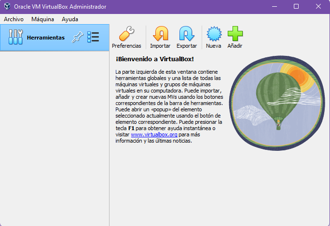
Task: Select the Herramientas item in sidebar
Action: click(55, 38)
